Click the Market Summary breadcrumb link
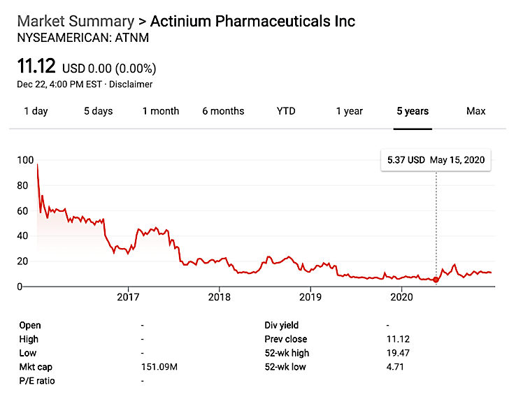509x397 pixels. [x=75, y=21]
